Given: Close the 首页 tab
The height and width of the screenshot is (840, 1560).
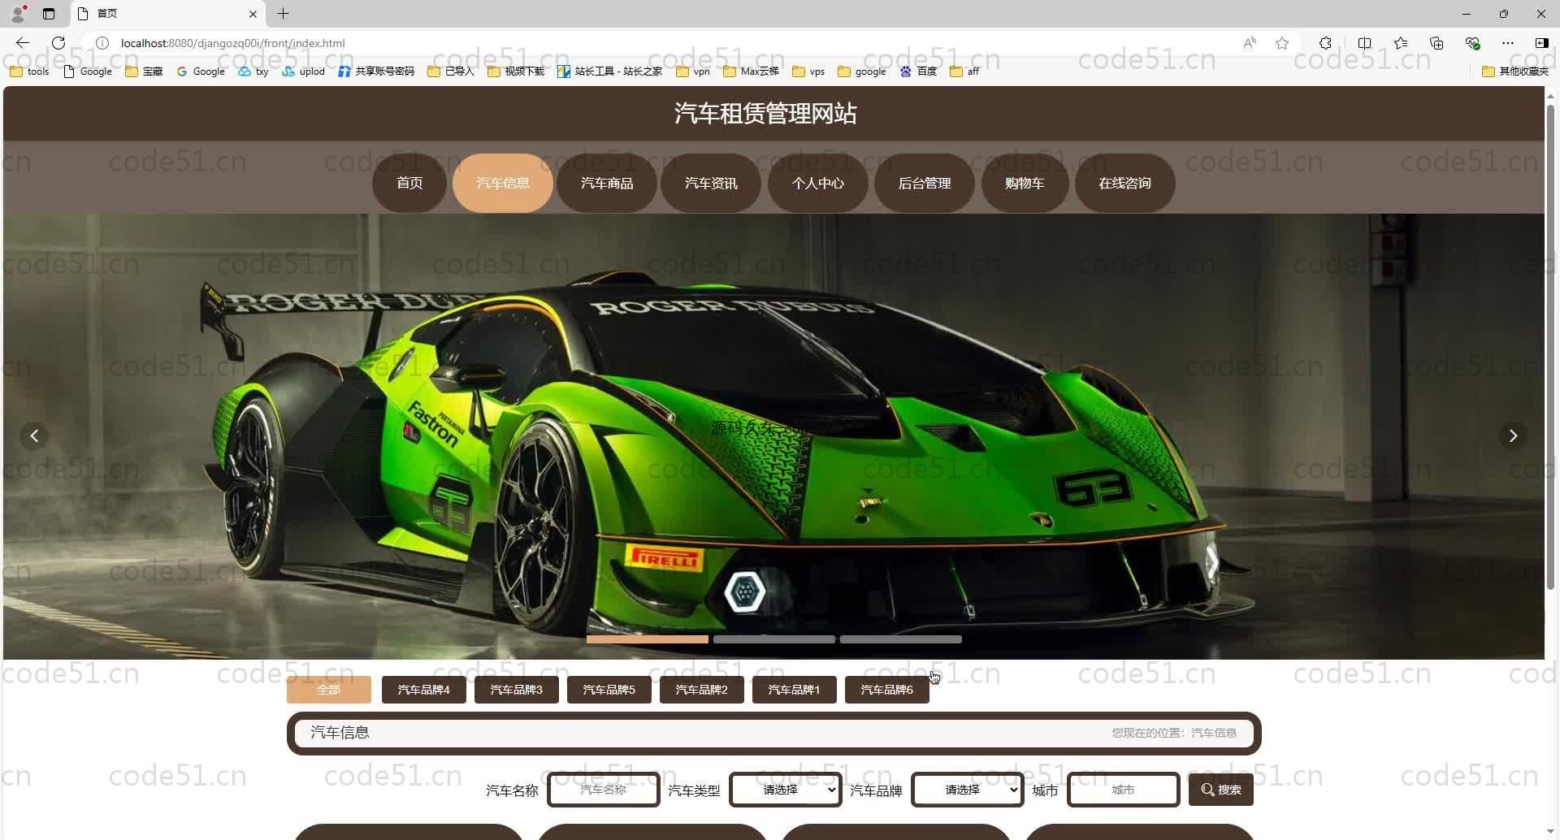Looking at the screenshot, I should point(253,14).
